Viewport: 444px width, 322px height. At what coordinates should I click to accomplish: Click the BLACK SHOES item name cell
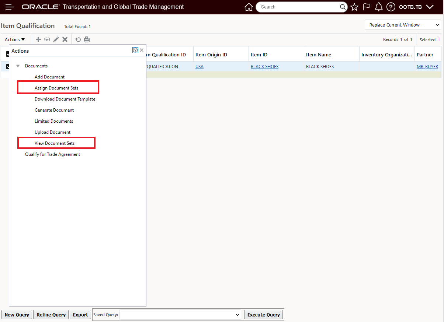(x=320, y=67)
